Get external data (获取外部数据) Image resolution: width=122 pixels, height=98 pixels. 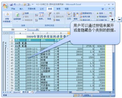click(7, 18)
